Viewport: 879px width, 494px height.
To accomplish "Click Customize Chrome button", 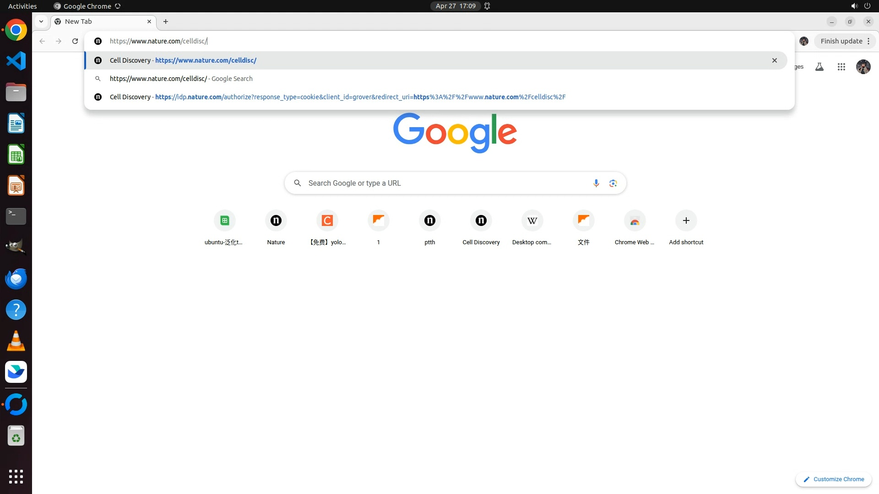I will point(834,479).
